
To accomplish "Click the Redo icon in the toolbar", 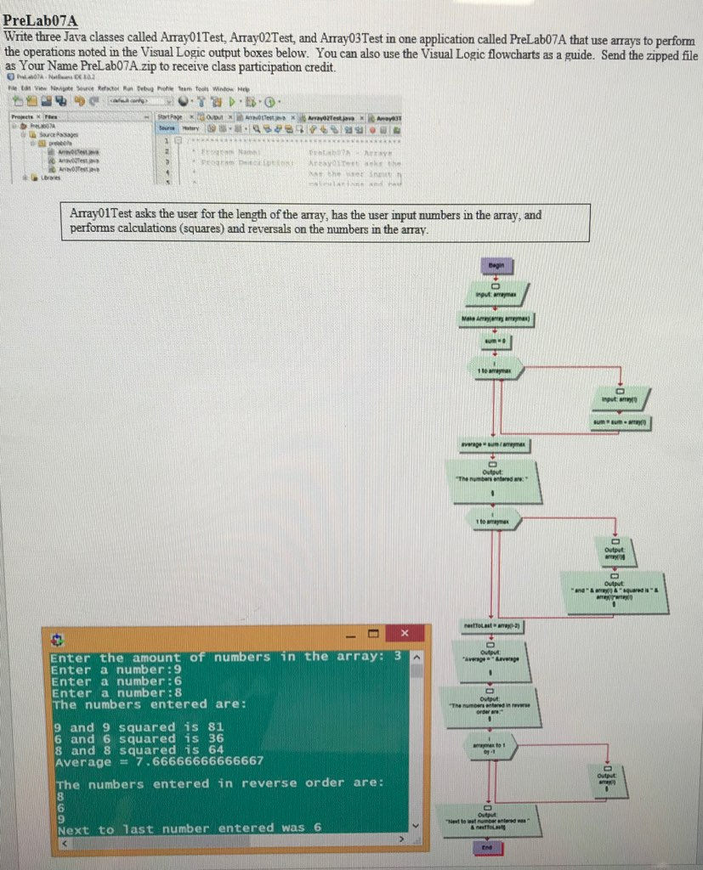I will point(94,102).
